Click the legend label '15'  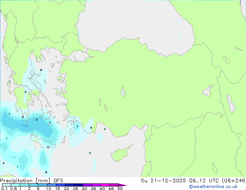coord(57,188)
